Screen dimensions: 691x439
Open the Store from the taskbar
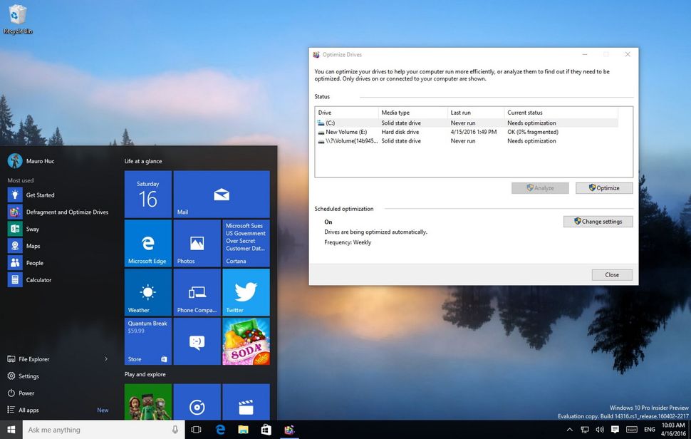(266, 430)
